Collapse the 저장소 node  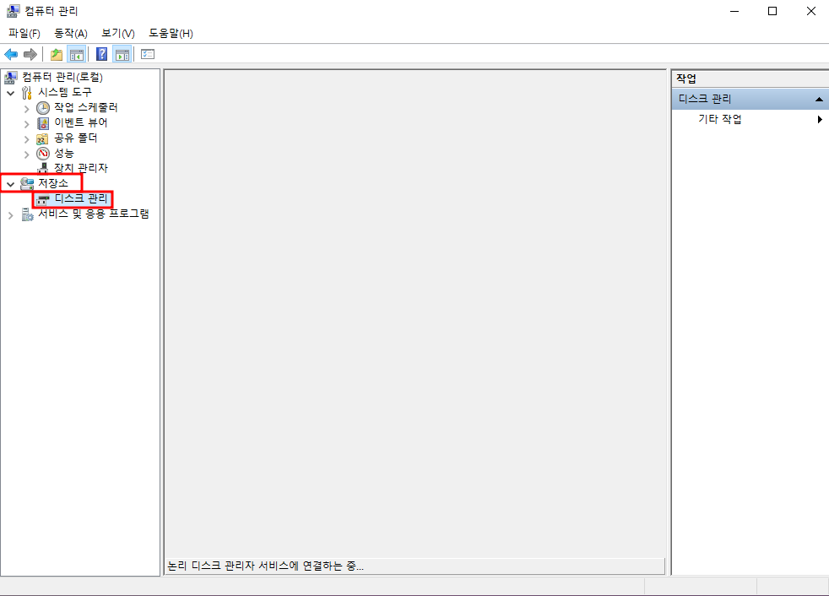coord(11,184)
